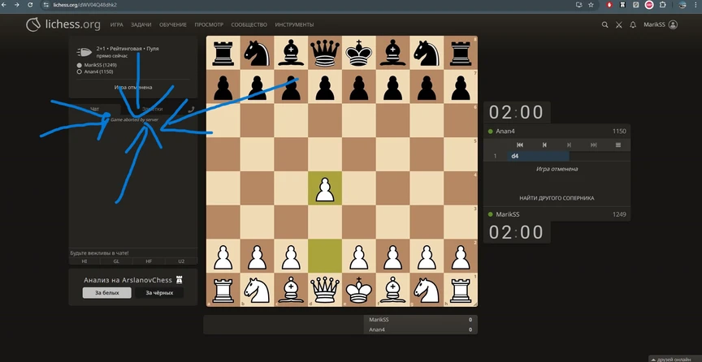Jump to first move in move list

pyautogui.click(x=519, y=144)
